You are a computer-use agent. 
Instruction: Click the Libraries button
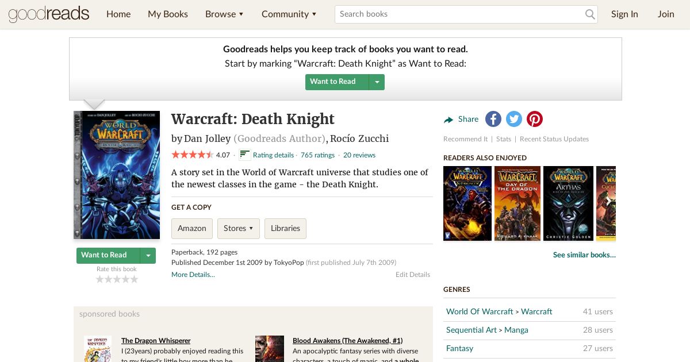click(x=285, y=228)
